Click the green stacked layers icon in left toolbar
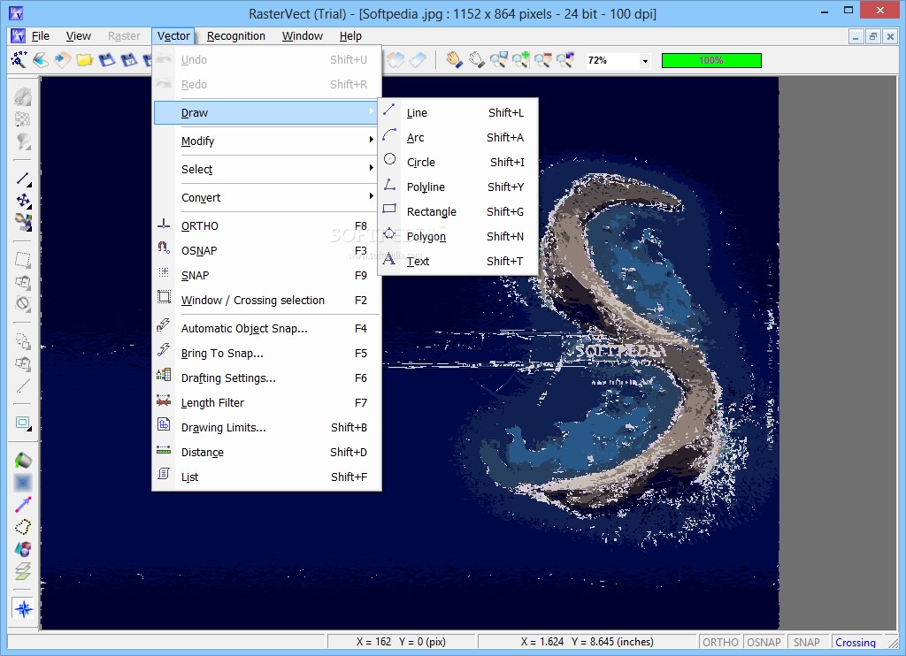Viewport: 906px width, 656px height. click(x=23, y=571)
